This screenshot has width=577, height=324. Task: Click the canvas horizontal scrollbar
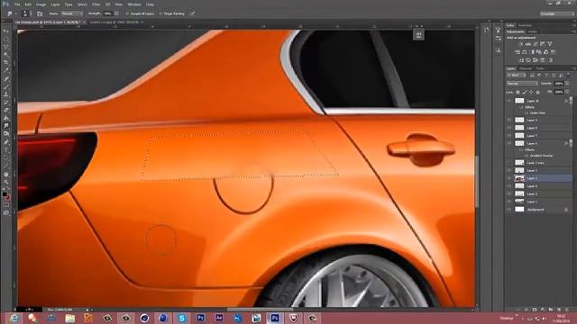(x=261, y=310)
